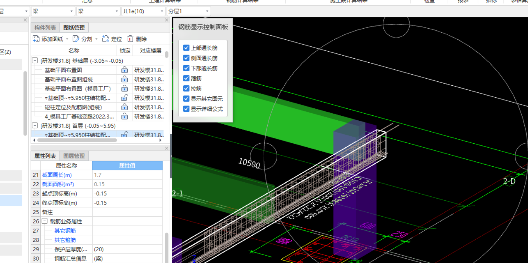Toggle lock icon for highlighted 首层 drawing row

coord(124,135)
